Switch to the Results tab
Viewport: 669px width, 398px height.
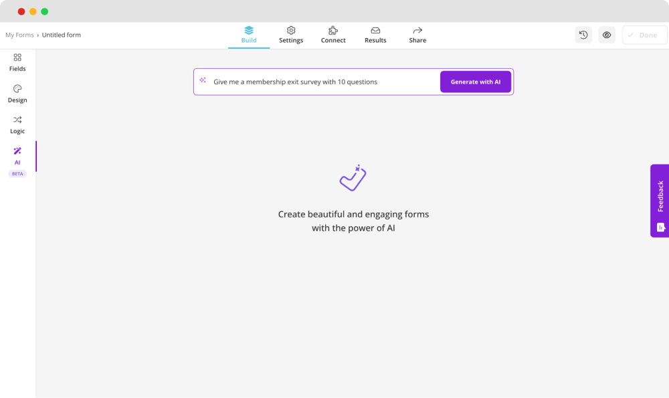(375, 35)
